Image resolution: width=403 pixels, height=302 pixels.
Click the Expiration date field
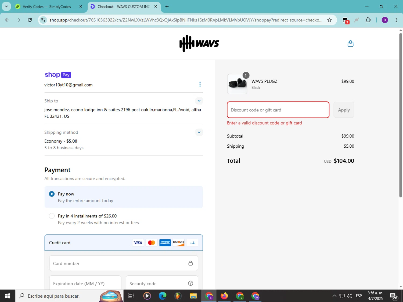coord(85,283)
